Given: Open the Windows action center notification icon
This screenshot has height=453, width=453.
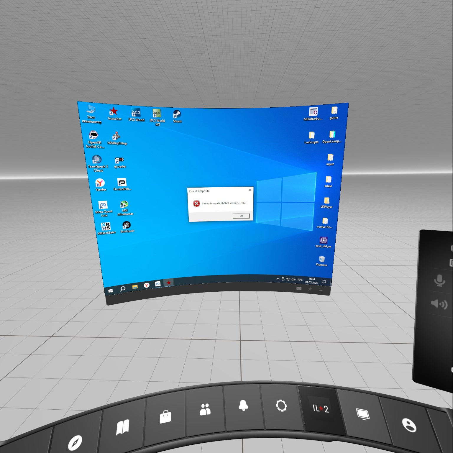Looking at the screenshot, I should coord(324,282).
